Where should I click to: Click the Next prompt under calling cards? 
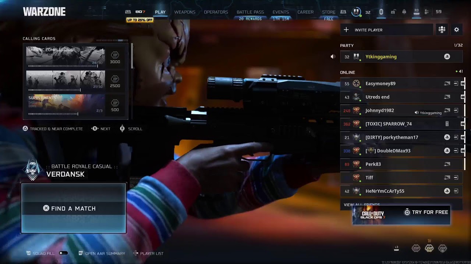(x=101, y=129)
